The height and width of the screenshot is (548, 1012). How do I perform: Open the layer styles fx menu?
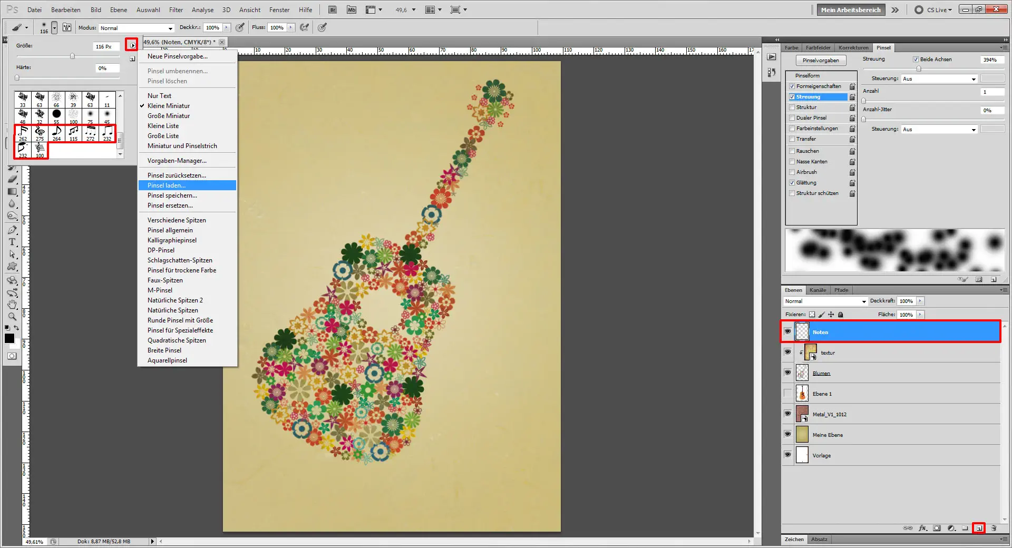tap(922, 528)
